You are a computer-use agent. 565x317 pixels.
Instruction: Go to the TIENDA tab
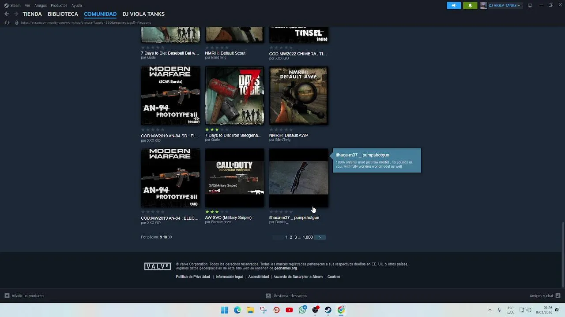32,14
